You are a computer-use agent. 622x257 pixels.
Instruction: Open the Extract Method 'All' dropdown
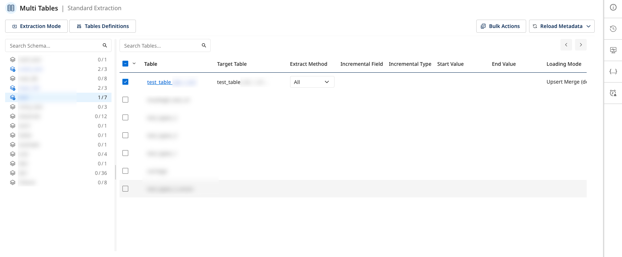point(312,82)
